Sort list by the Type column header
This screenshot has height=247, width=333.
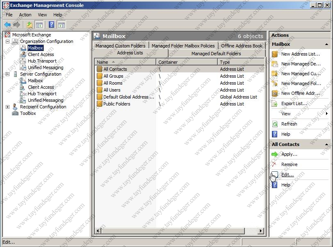point(241,62)
